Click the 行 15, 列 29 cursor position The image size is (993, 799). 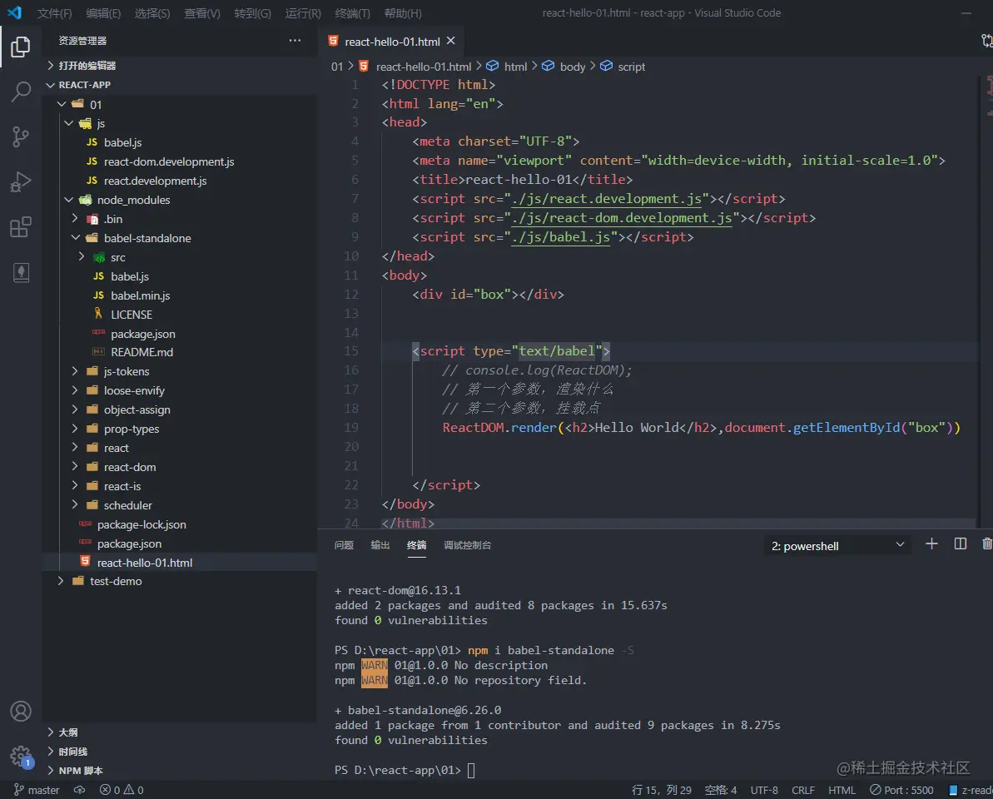661,790
